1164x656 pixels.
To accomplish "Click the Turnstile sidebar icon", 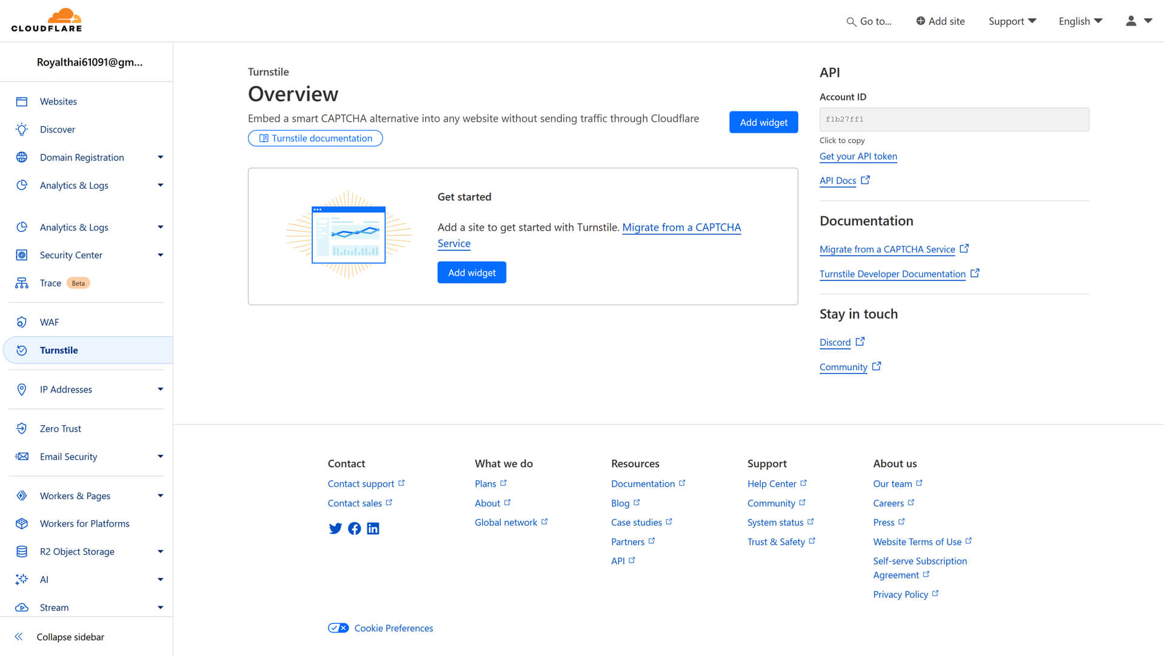I will pos(22,350).
